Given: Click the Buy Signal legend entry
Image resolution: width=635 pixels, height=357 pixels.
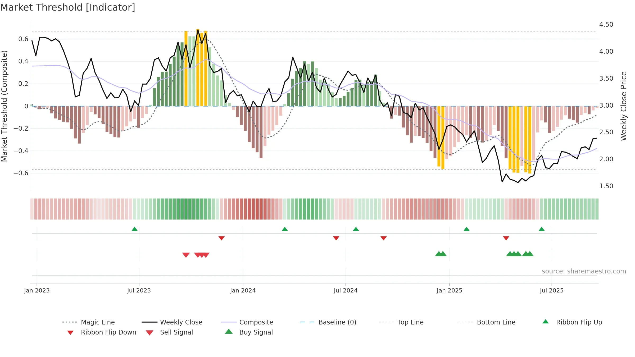Looking at the screenshot, I should point(249,332).
